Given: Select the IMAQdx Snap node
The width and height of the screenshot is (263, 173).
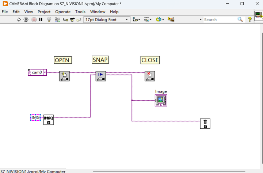Looking at the screenshot, I should [101, 76].
